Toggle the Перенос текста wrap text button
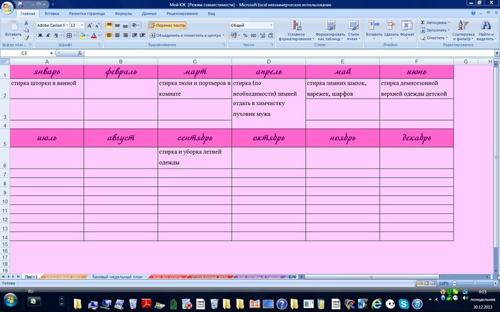Image resolution: width=500 pixels, height=312 pixels. 168,25
